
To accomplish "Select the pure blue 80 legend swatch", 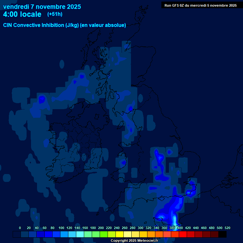I will click(48, 234).
